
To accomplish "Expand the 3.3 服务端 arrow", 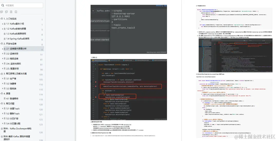I will coord(3,89).
